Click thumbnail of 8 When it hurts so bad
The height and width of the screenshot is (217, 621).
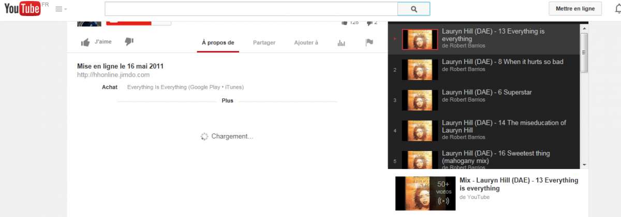(x=420, y=69)
